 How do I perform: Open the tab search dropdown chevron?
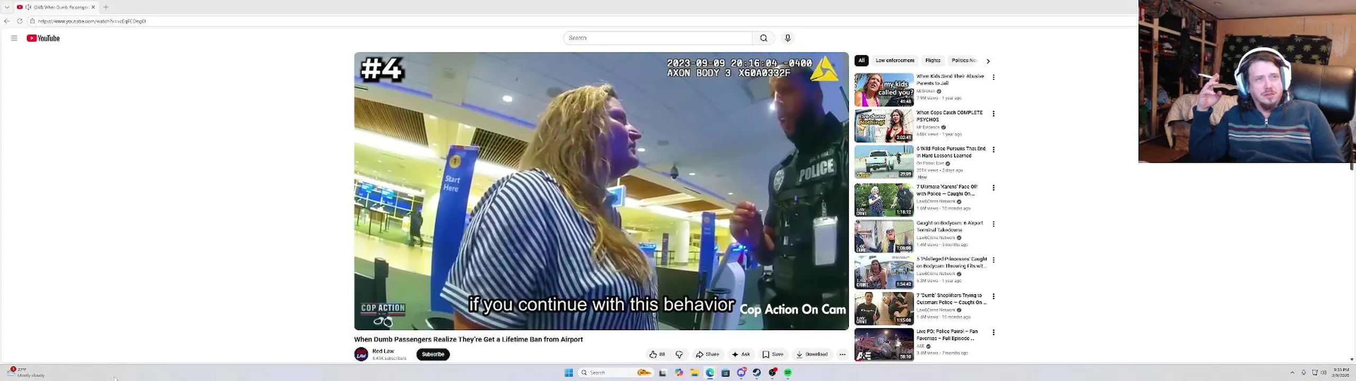7,7
